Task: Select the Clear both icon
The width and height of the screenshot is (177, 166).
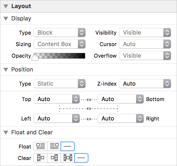Action: click(x=68, y=158)
